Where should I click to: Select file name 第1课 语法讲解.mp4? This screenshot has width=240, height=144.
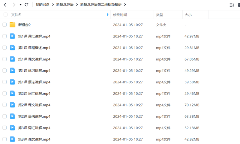[34, 82]
